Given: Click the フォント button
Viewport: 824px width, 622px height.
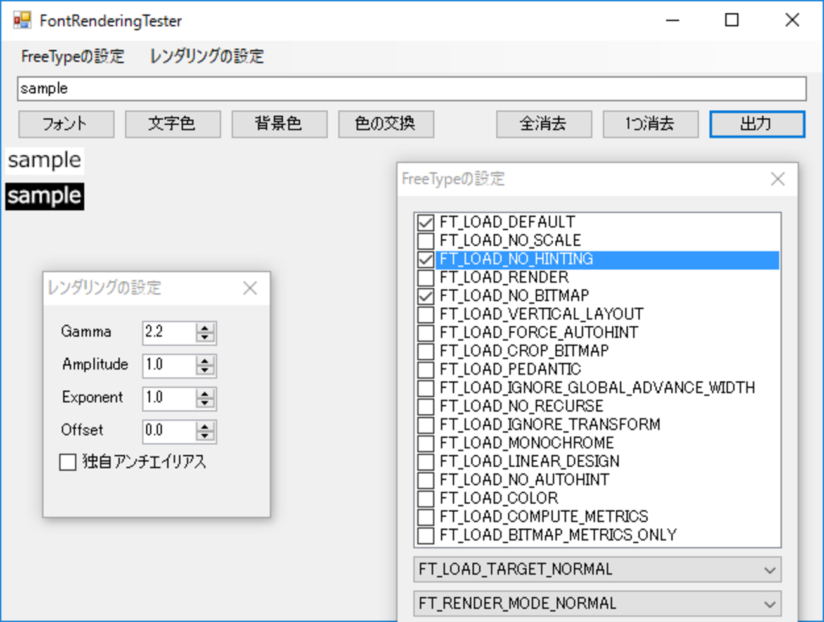Looking at the screenshot, I should pyautogui.click(x=67, y=124).
